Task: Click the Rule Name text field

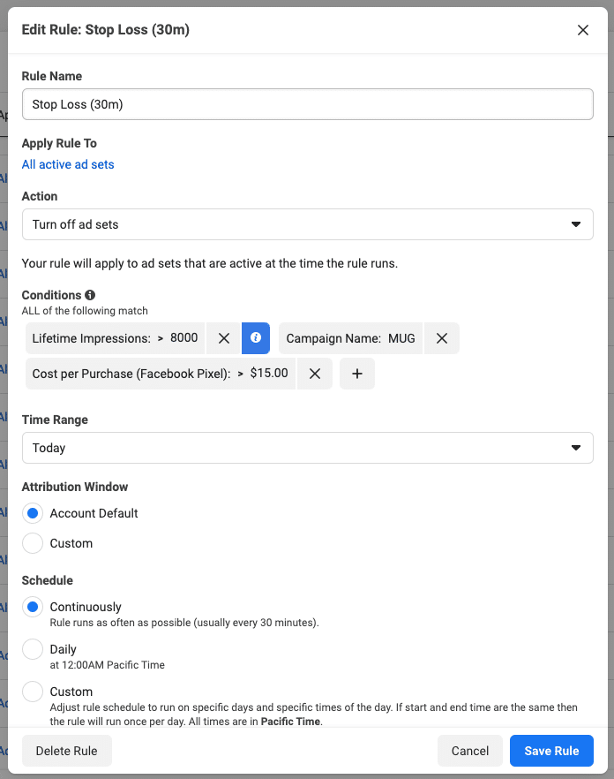Action: click(x=307, y=104)
